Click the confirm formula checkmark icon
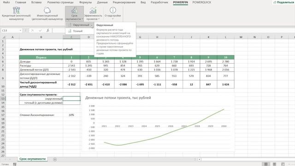 [40, 30]
